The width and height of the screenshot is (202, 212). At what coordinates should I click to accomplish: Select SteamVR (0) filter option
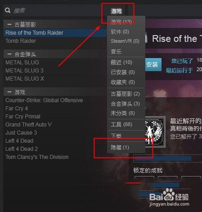(125, 41)
